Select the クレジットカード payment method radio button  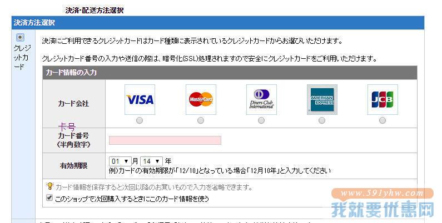[x=21, y=37]
